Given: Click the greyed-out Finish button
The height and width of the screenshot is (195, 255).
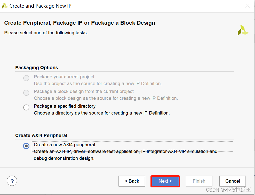Looking at the screenshot, I should coord(199,181).
